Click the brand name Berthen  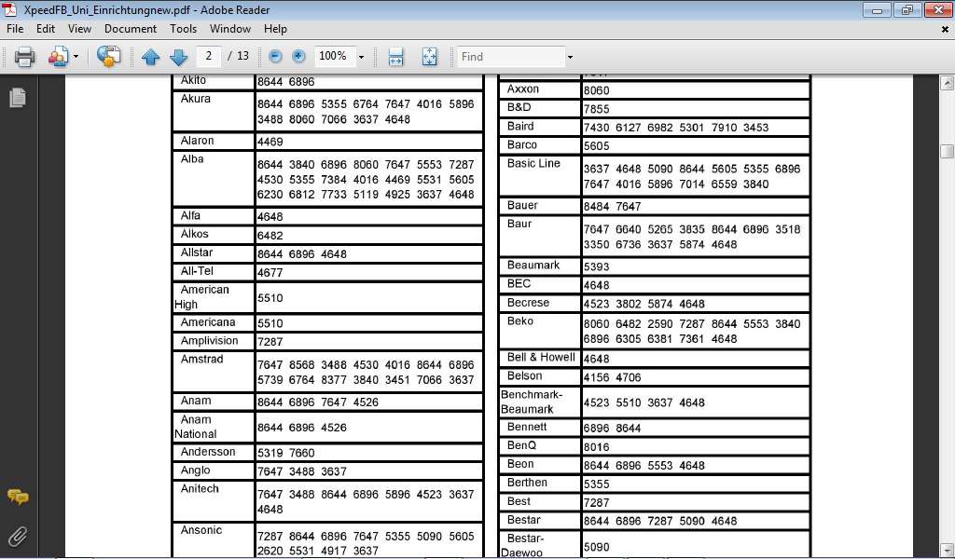pos(527,483)
